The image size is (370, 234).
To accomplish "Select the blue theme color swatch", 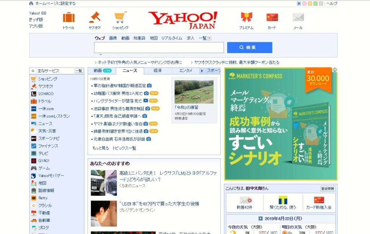I will point(299,4).
